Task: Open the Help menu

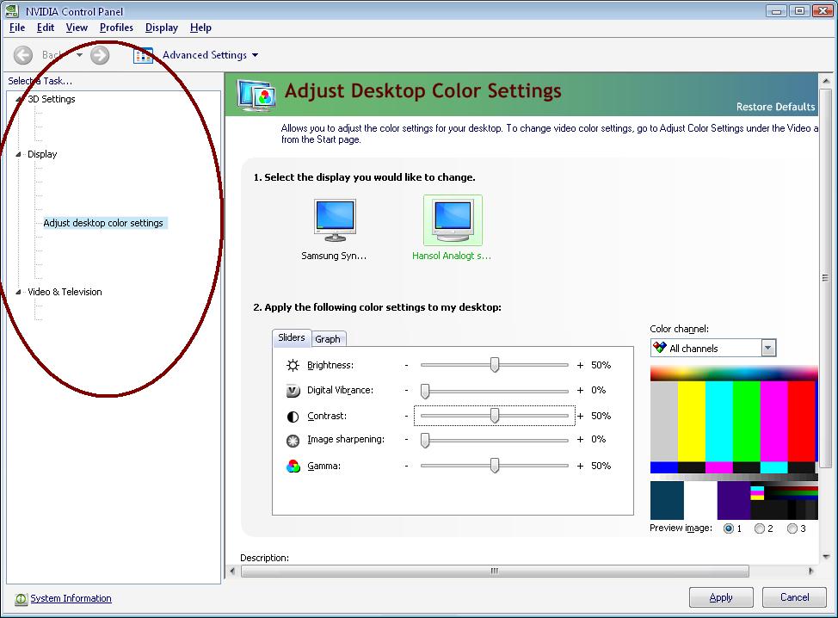Action: click(x=200, y=28)
